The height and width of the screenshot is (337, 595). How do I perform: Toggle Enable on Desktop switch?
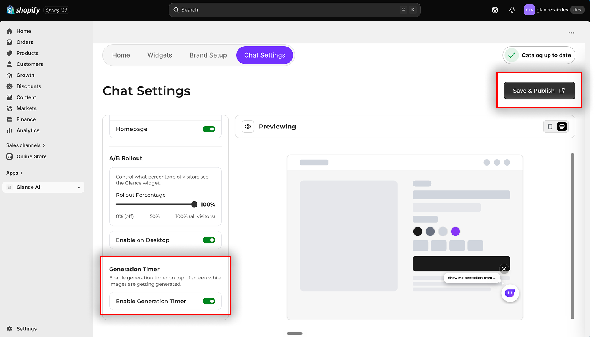[209, 240]
